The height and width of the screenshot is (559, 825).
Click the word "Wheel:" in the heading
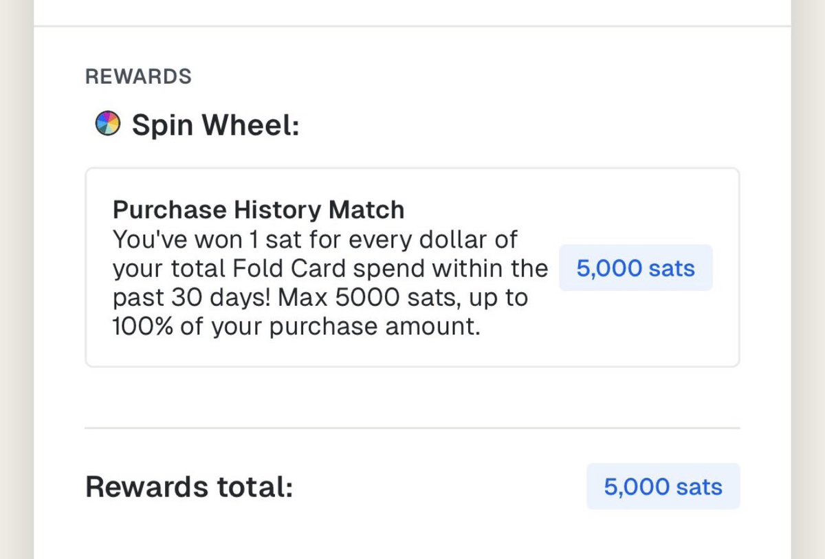click(256, 125)
